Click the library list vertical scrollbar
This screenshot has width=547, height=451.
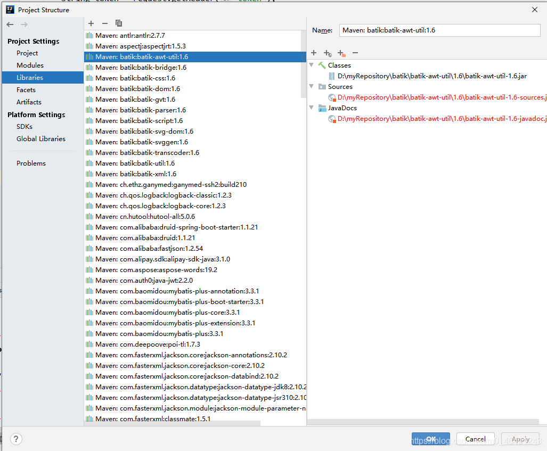point(304,64)
